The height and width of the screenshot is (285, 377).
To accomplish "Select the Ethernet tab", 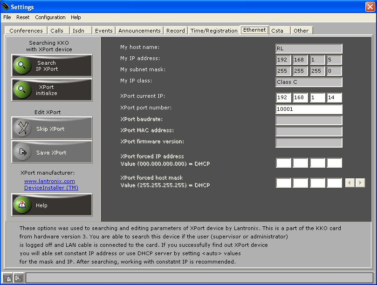I will [x=254, y=30].
